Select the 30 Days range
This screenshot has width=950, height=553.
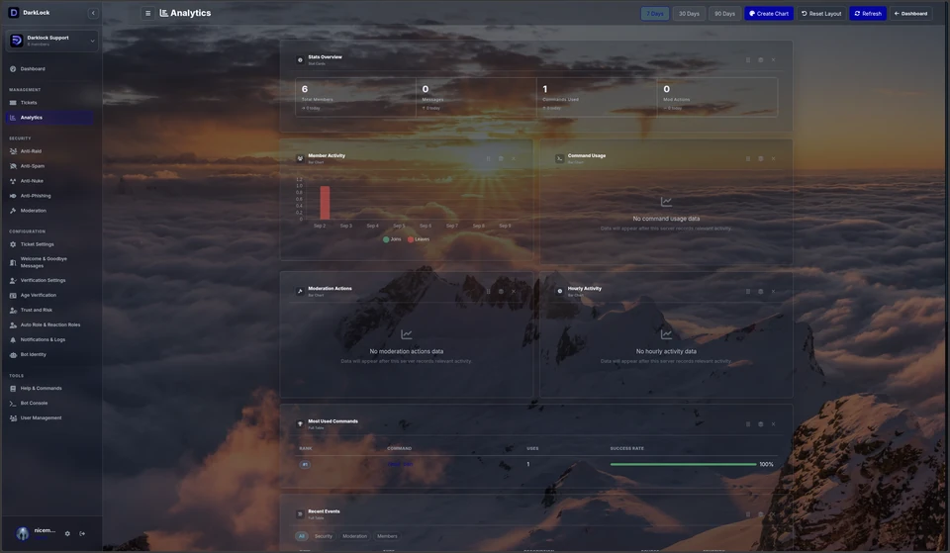689,13
